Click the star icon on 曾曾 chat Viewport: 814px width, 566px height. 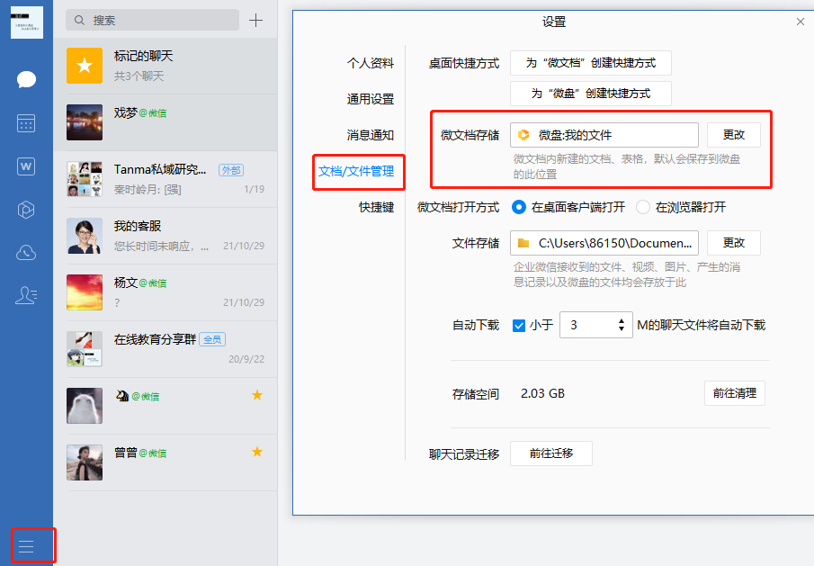tap(257, 452)
